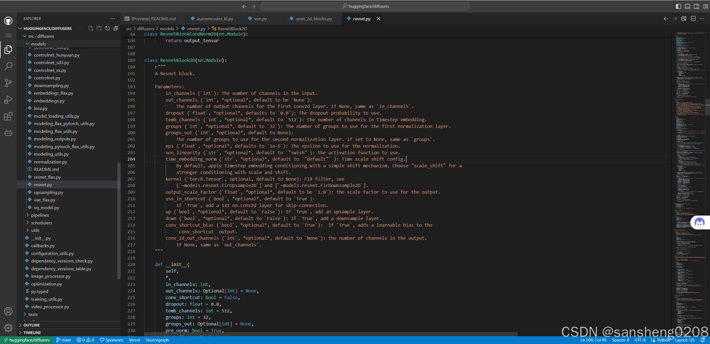Collapse the models folder

(38, 44)
